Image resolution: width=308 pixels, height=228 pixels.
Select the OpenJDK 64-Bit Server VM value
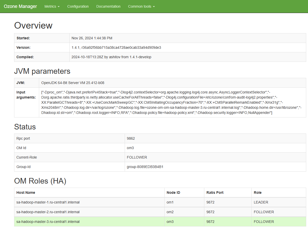pos(73,83)
